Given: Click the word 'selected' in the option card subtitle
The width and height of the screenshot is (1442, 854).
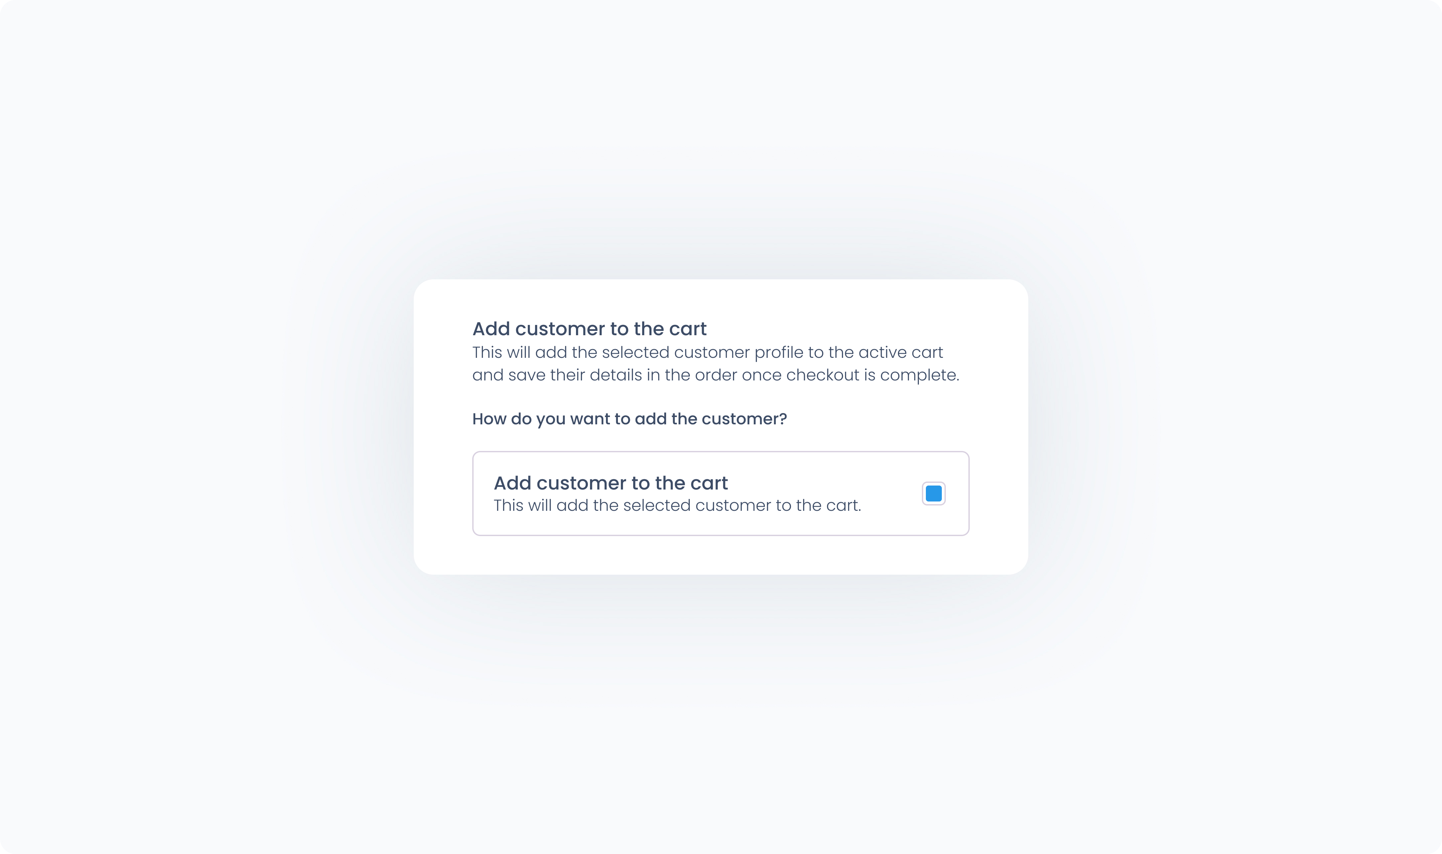Looking at the screenshot, I should pos(656,505).
